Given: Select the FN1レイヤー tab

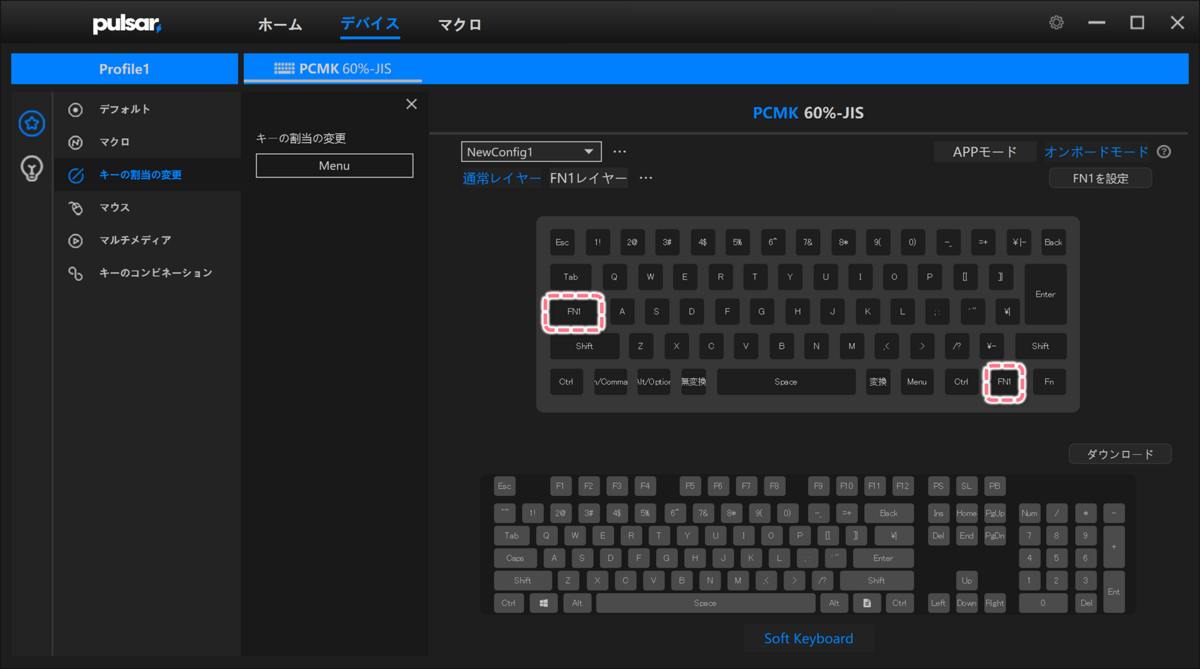Looking at the screenshot, I should (588, 178).
